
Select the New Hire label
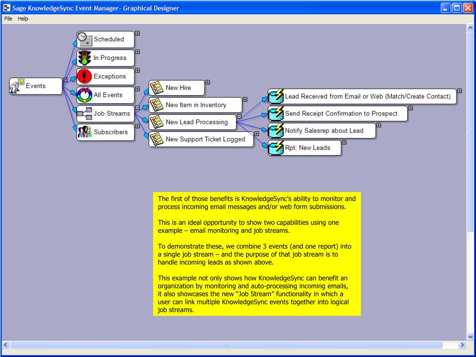(x=178, y=88)
